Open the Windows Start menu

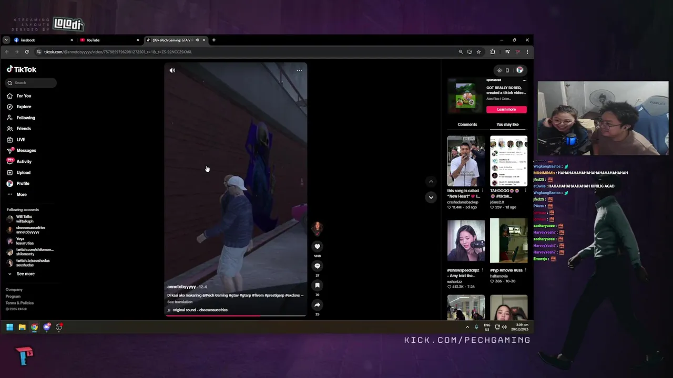[x=9, y=327]
